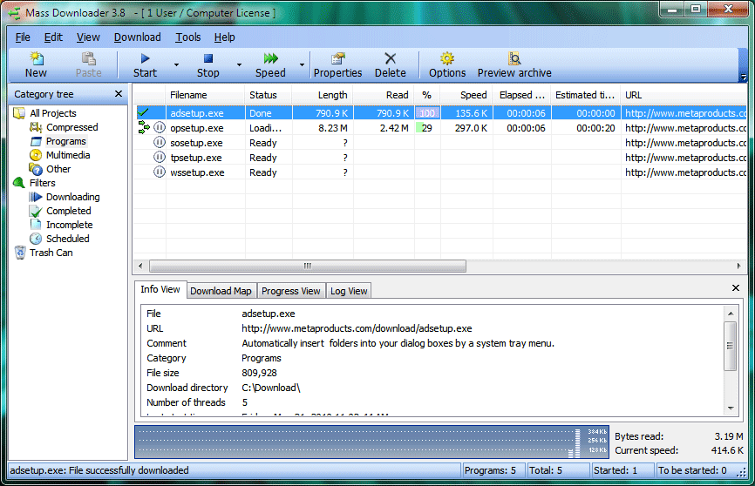This screenshot has height=486, width=755.
Task: Click the Downloading filter icon
Action: (36, 197)
